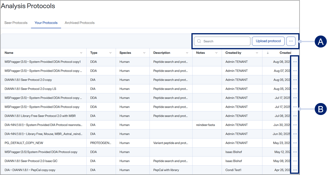Click sort arrow in Created column header
Viewport: 327px width, 175px height.
[268, 53]
